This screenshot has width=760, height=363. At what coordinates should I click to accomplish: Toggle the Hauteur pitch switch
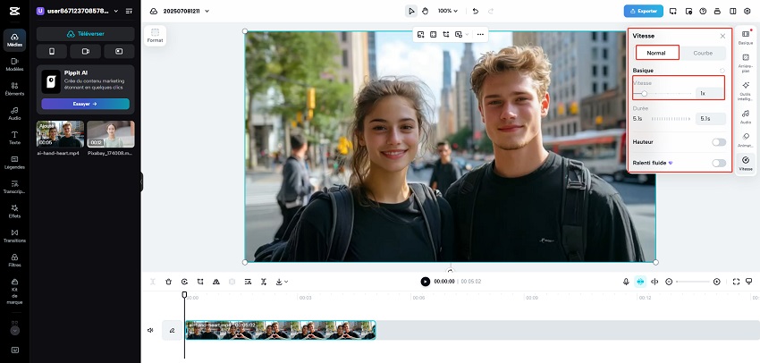(719, 142)
